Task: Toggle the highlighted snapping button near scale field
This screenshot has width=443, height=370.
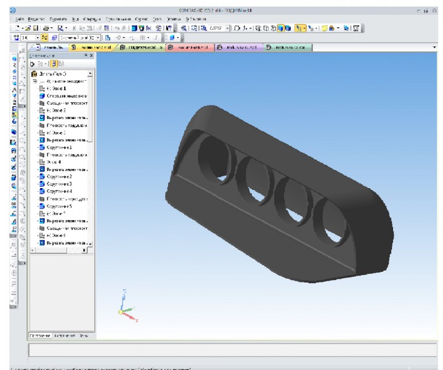Action: [44, 38]
